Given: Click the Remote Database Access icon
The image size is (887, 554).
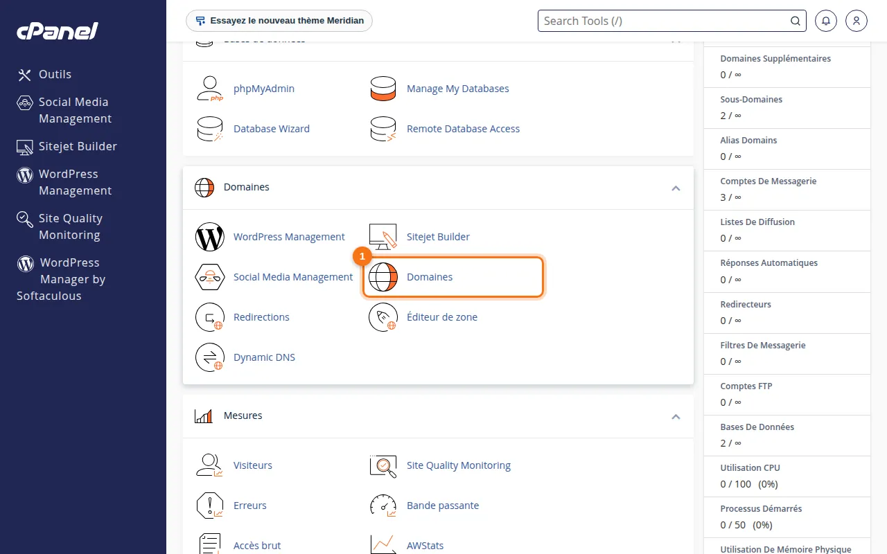Looking at the screenshot, I should [383, 129].
